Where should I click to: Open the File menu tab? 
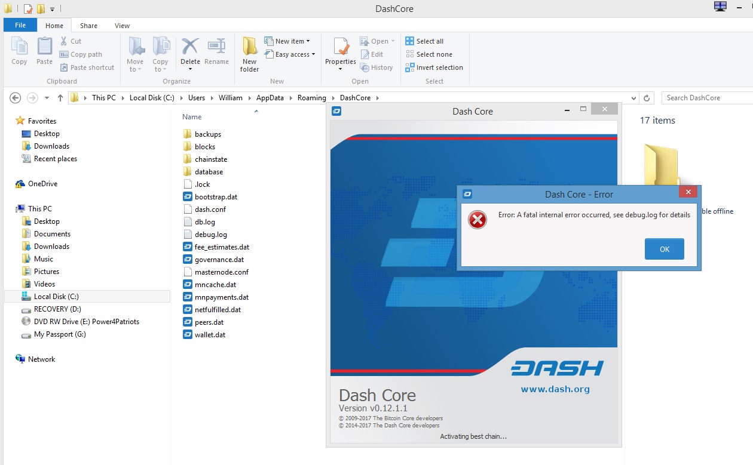(20, 25)
